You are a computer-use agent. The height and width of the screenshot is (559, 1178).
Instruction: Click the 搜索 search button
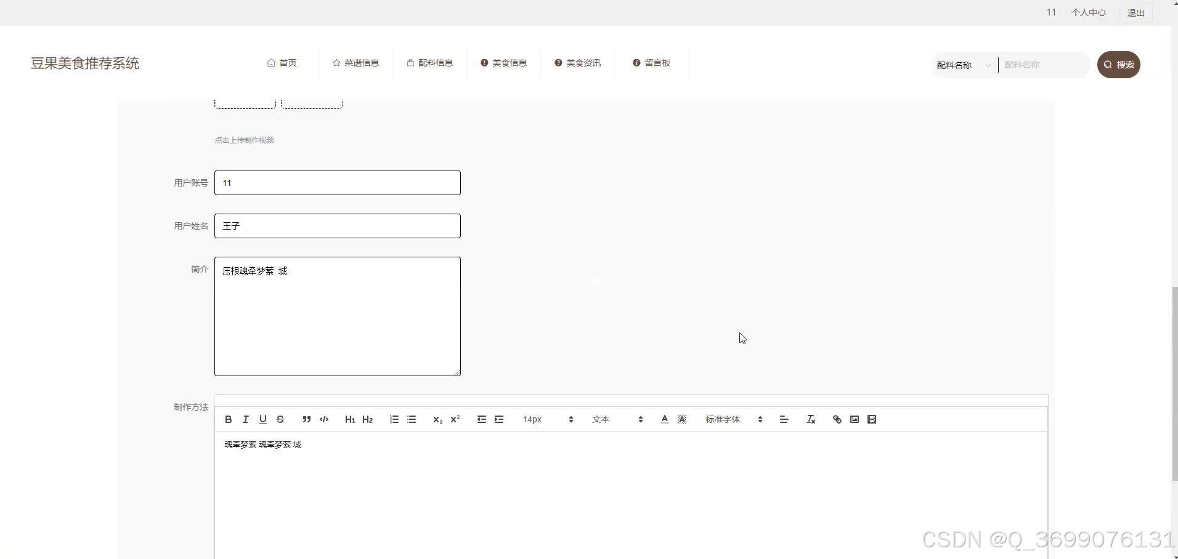[x=1119, y=64]
